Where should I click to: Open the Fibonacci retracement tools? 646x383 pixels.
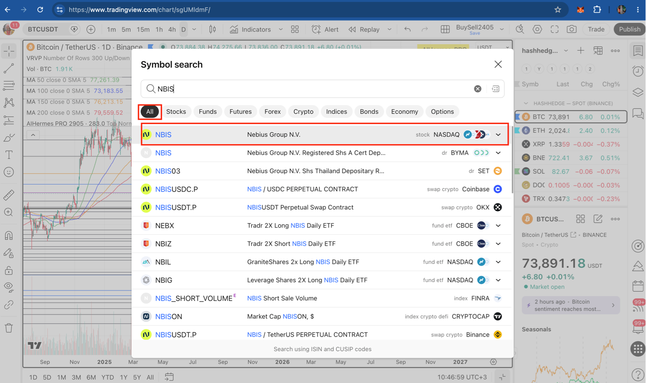pyautogui.click(x=9, y=85)
